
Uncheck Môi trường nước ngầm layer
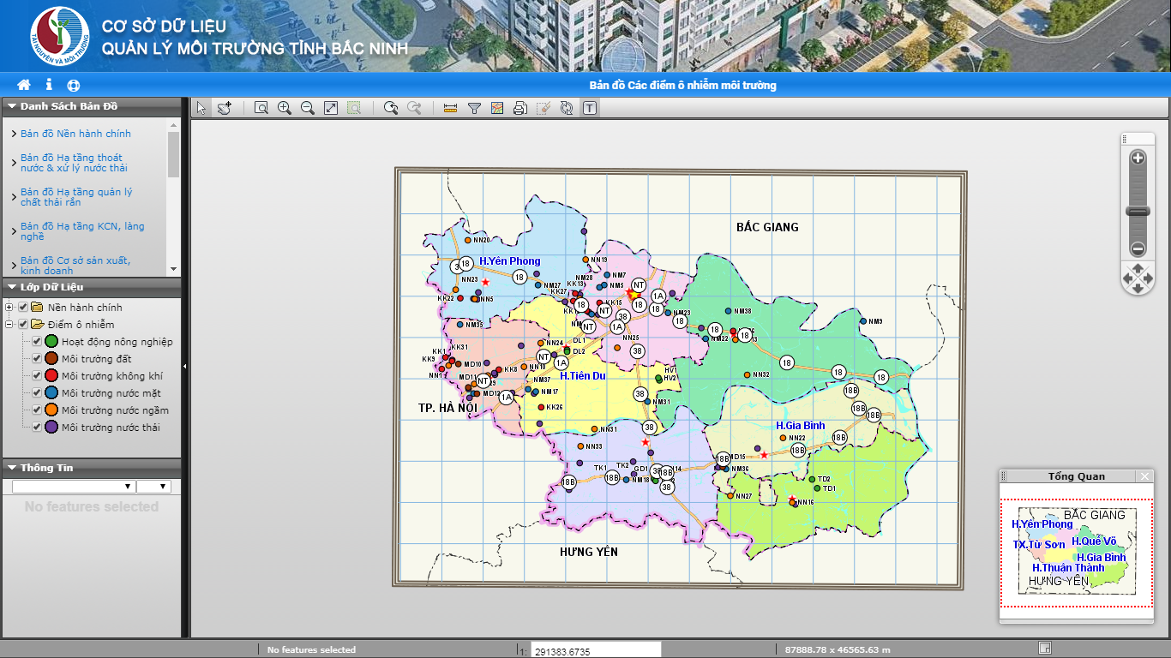[37, 410]
